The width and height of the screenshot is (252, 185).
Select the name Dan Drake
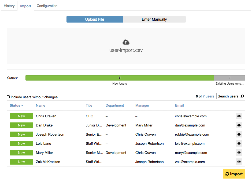[x=44, y=125]
